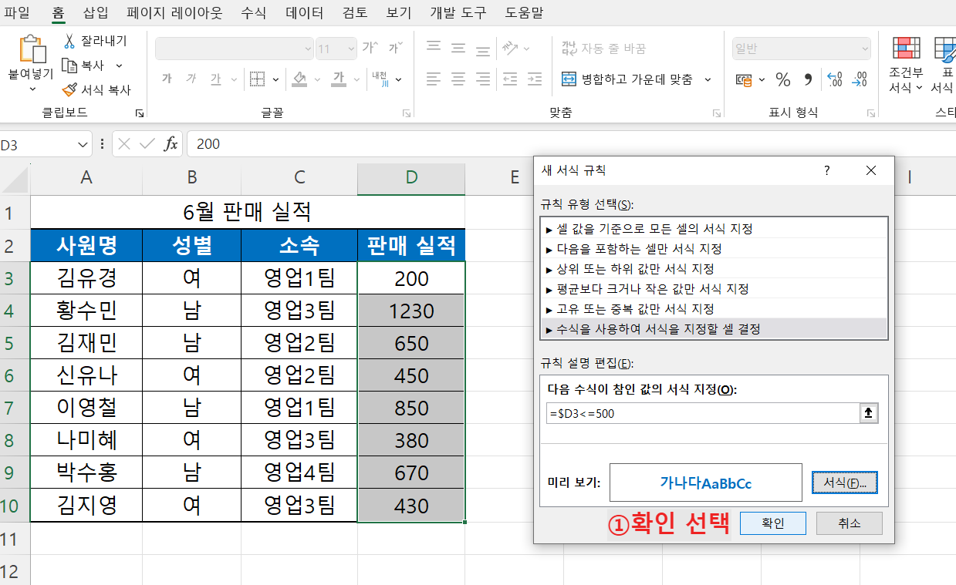Screen dimensions: 956x585
Task: Apply the Percent style icon
Action: click(783, 79)
